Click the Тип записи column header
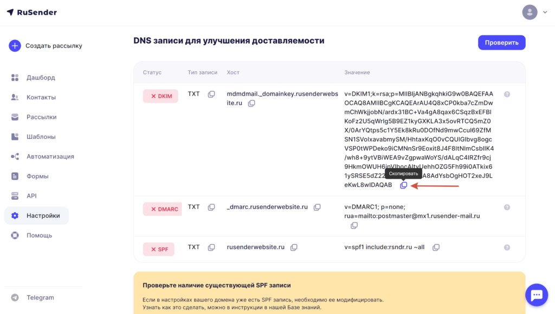 203,72
